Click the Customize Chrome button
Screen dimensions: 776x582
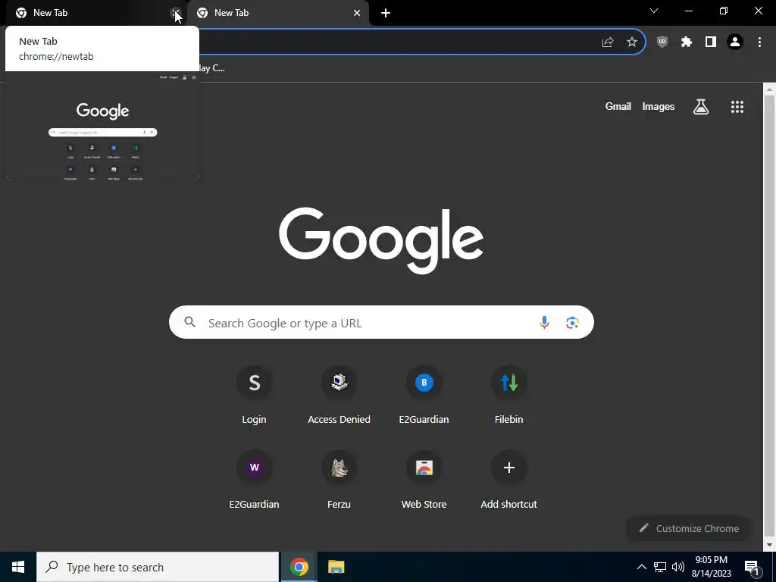click(x=689, y=528)
